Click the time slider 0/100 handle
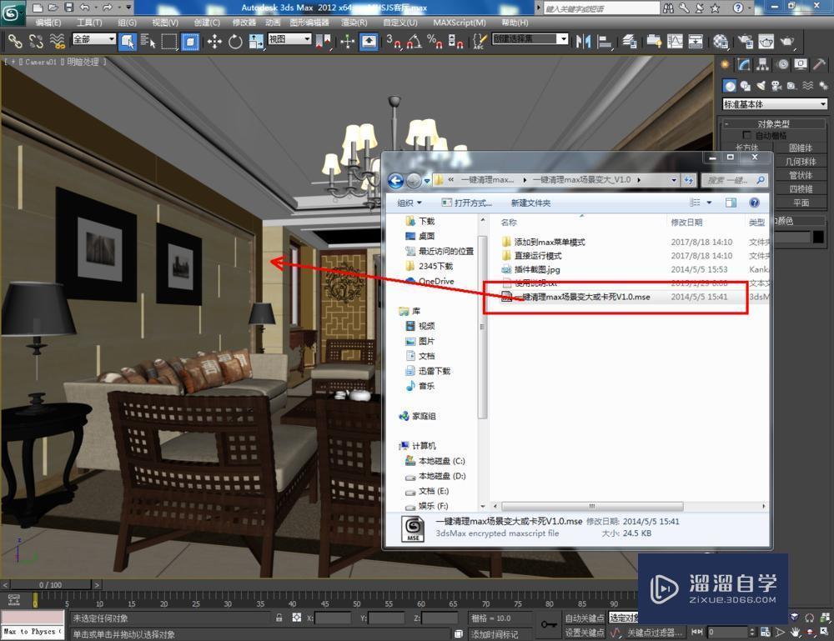The height and width of the screenshot is (641, 834). (51, 584)
